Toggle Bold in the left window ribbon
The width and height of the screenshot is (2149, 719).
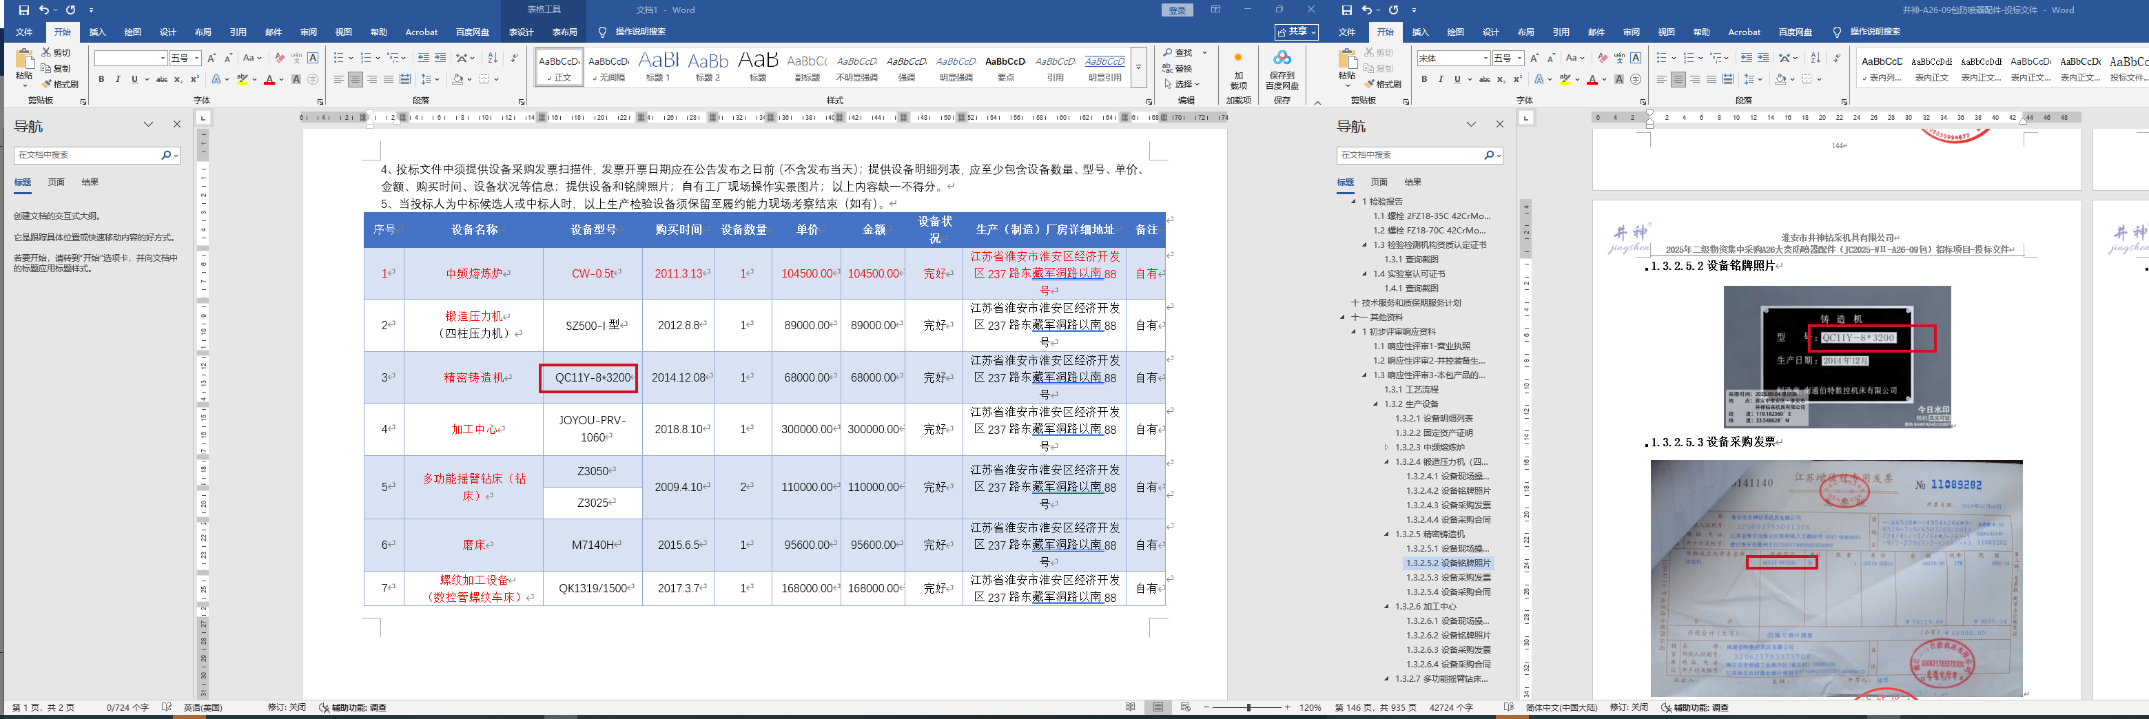click(x=102, y=80)
